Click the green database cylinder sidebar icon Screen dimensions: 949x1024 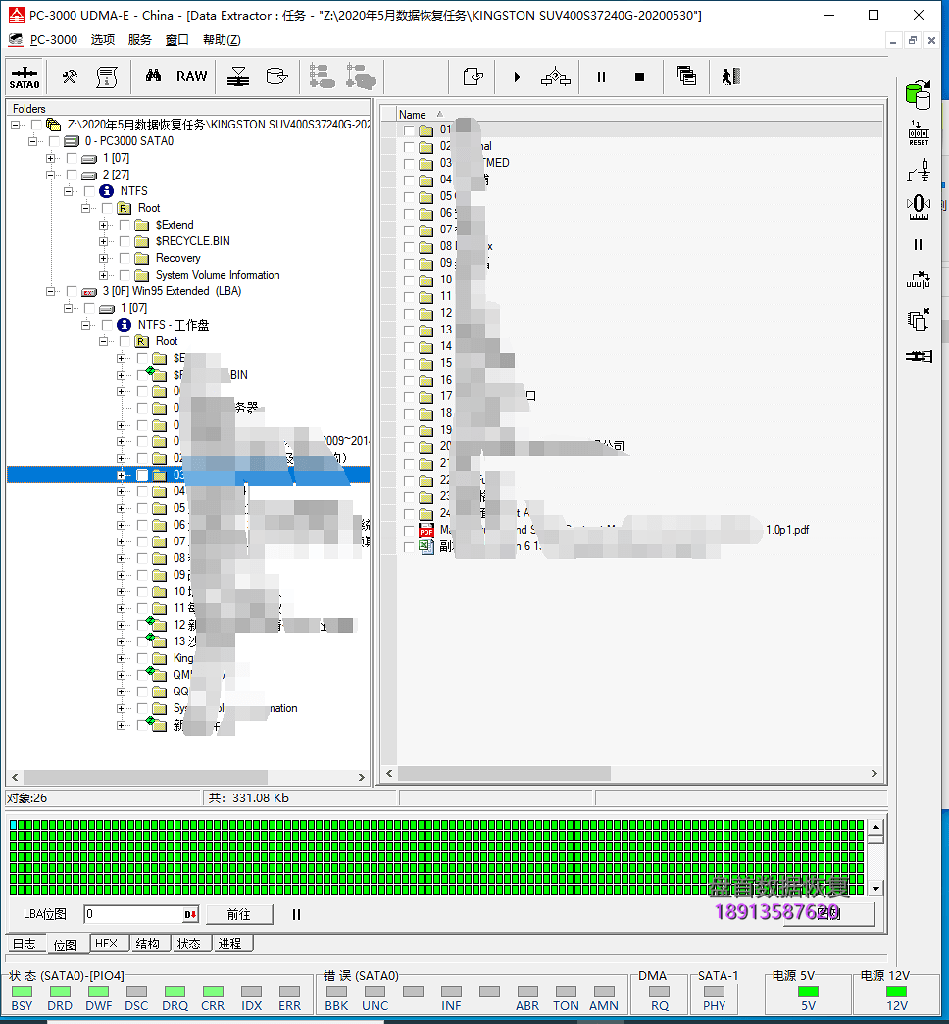coord(919,95)
